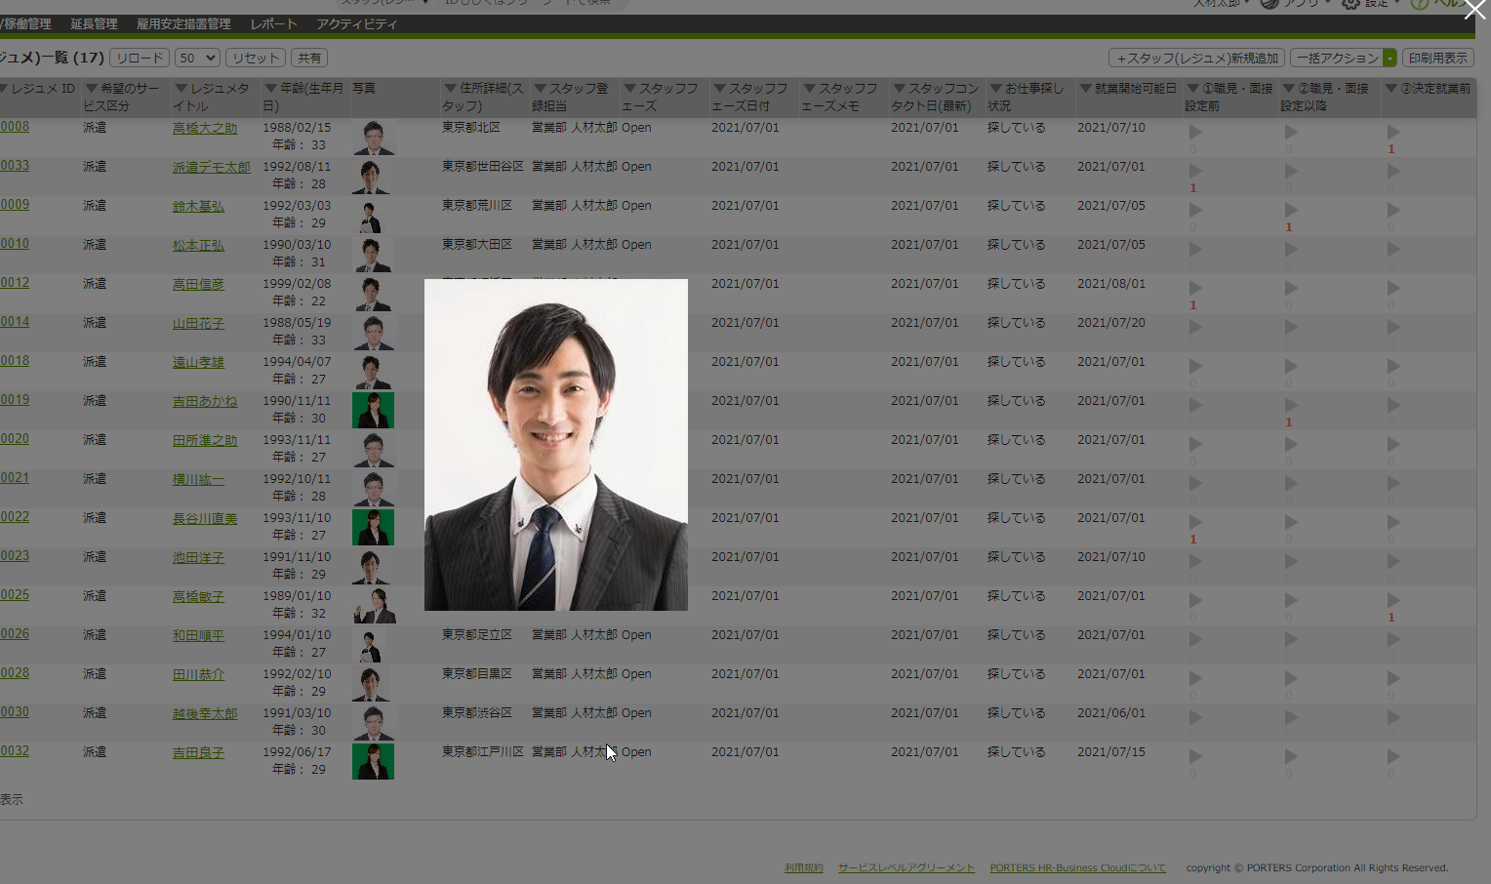This screenshot has width=1491, height=884.
Task: Click red triangle in ③決定就業前 for 高橋大之助
Action: click(1392, 130)
